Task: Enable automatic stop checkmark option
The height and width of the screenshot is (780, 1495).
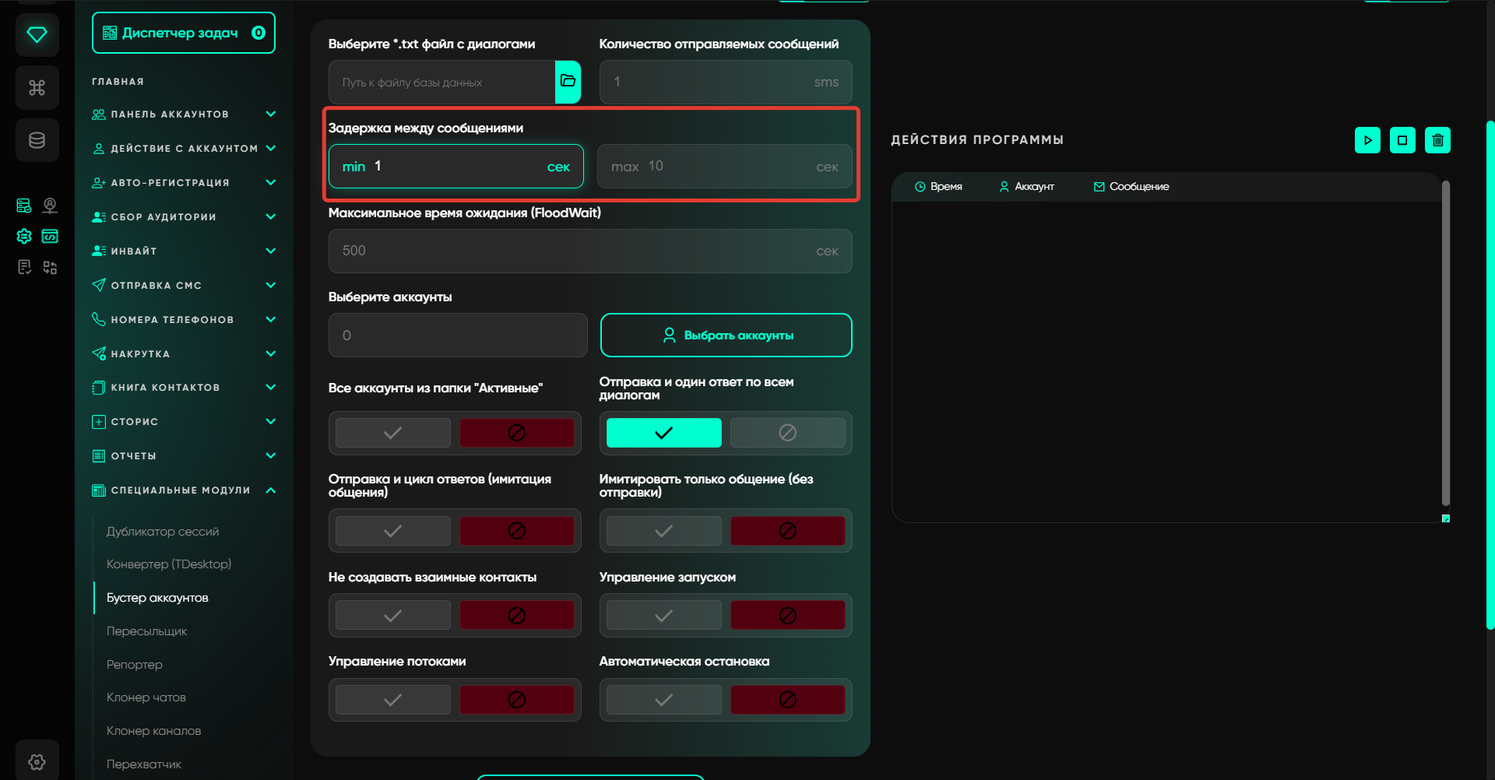Action: click(x=663, y=700)
